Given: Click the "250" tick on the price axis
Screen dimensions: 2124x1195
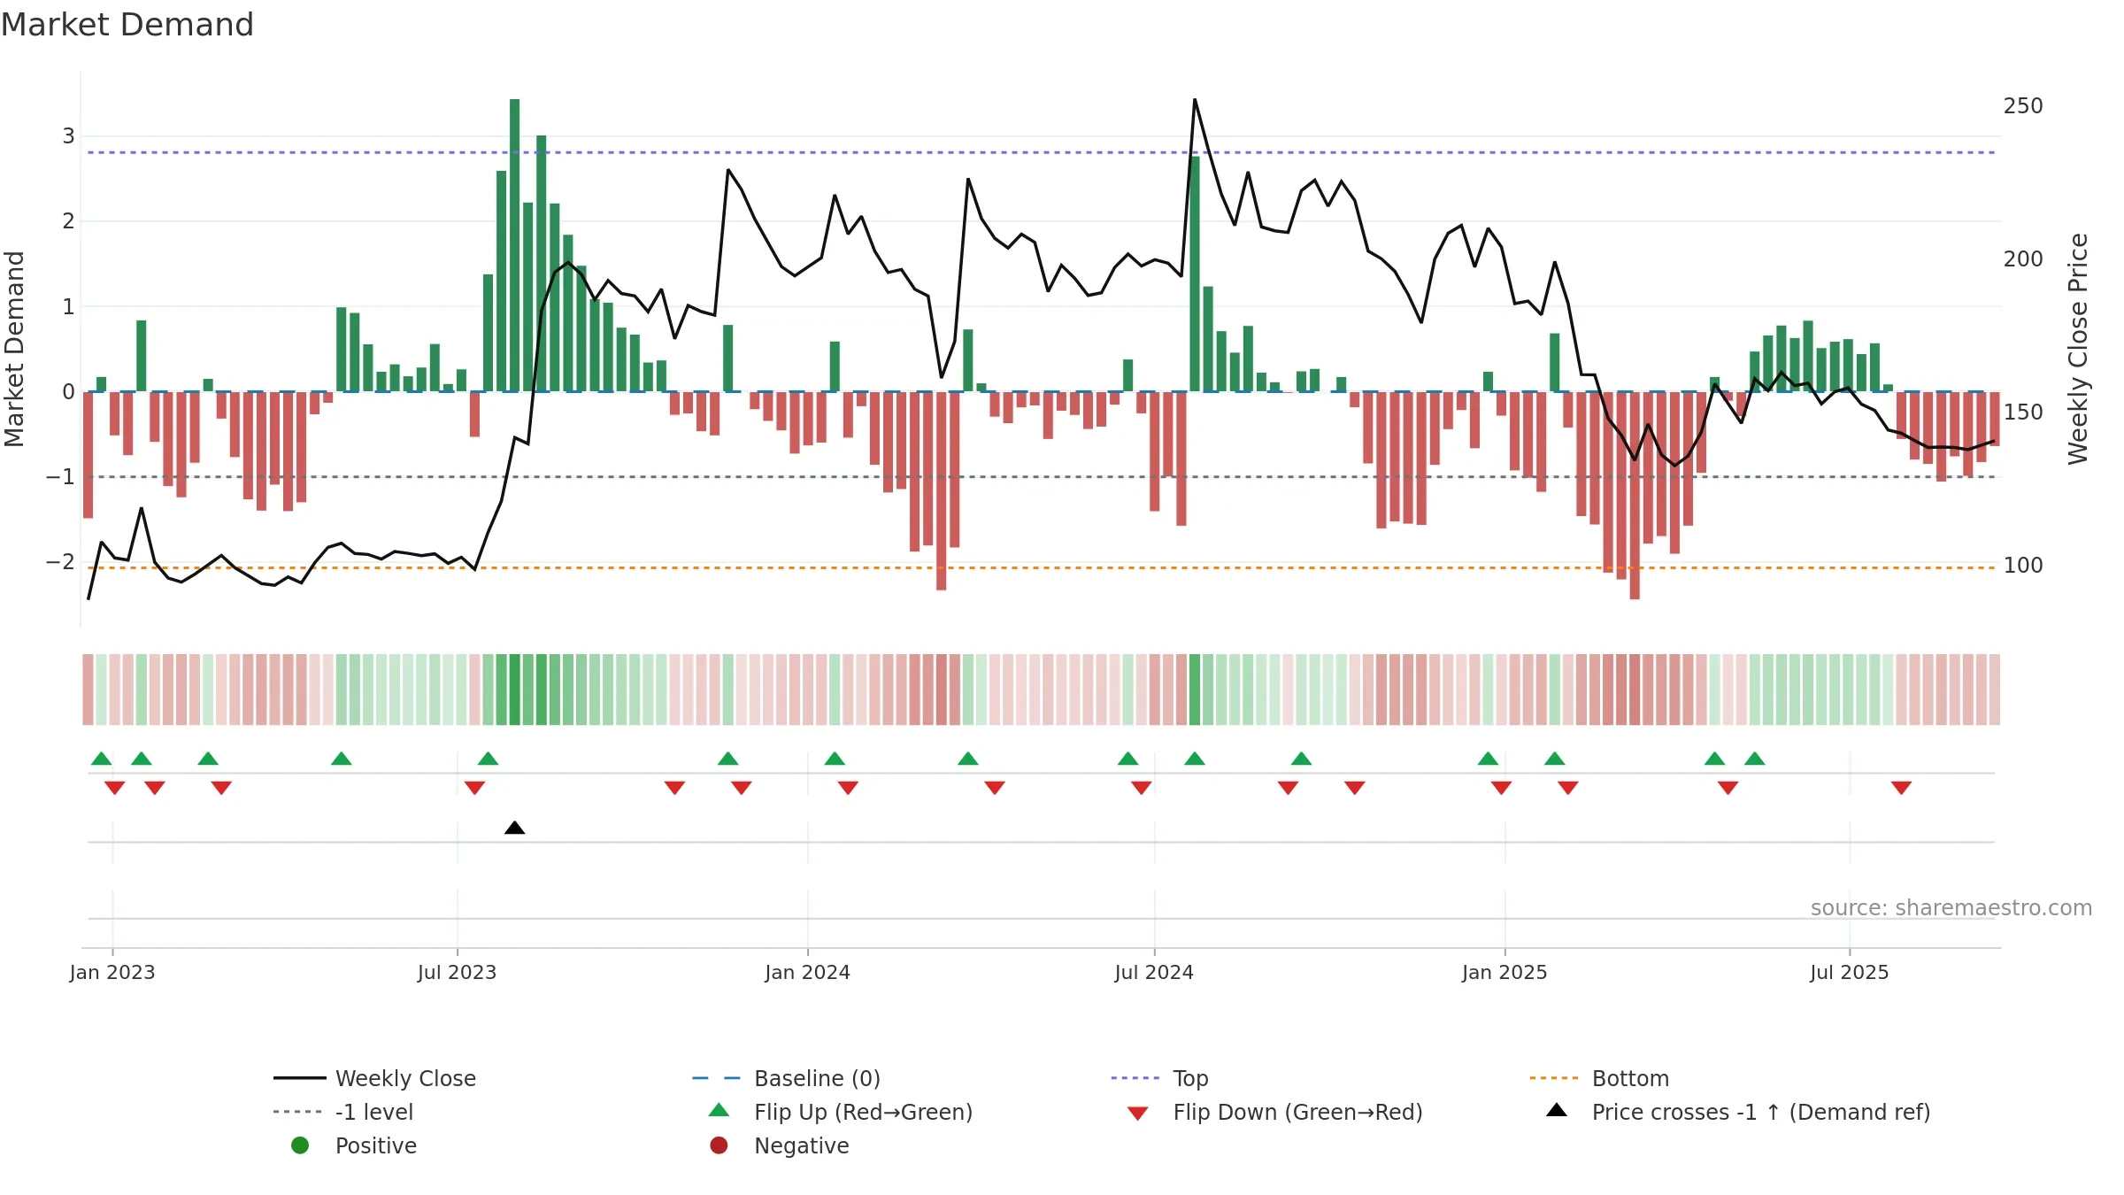Looking at the screenshot, I should [x=2023, y=106].
